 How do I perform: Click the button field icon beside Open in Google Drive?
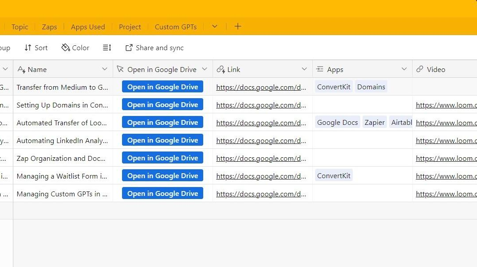(x=120, y=69)
